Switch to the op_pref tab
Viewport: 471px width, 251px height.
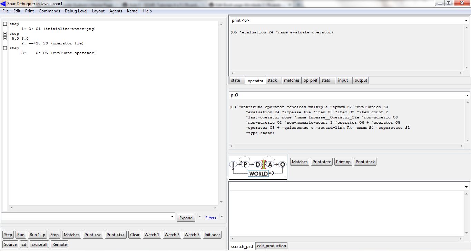pos(310,80)
